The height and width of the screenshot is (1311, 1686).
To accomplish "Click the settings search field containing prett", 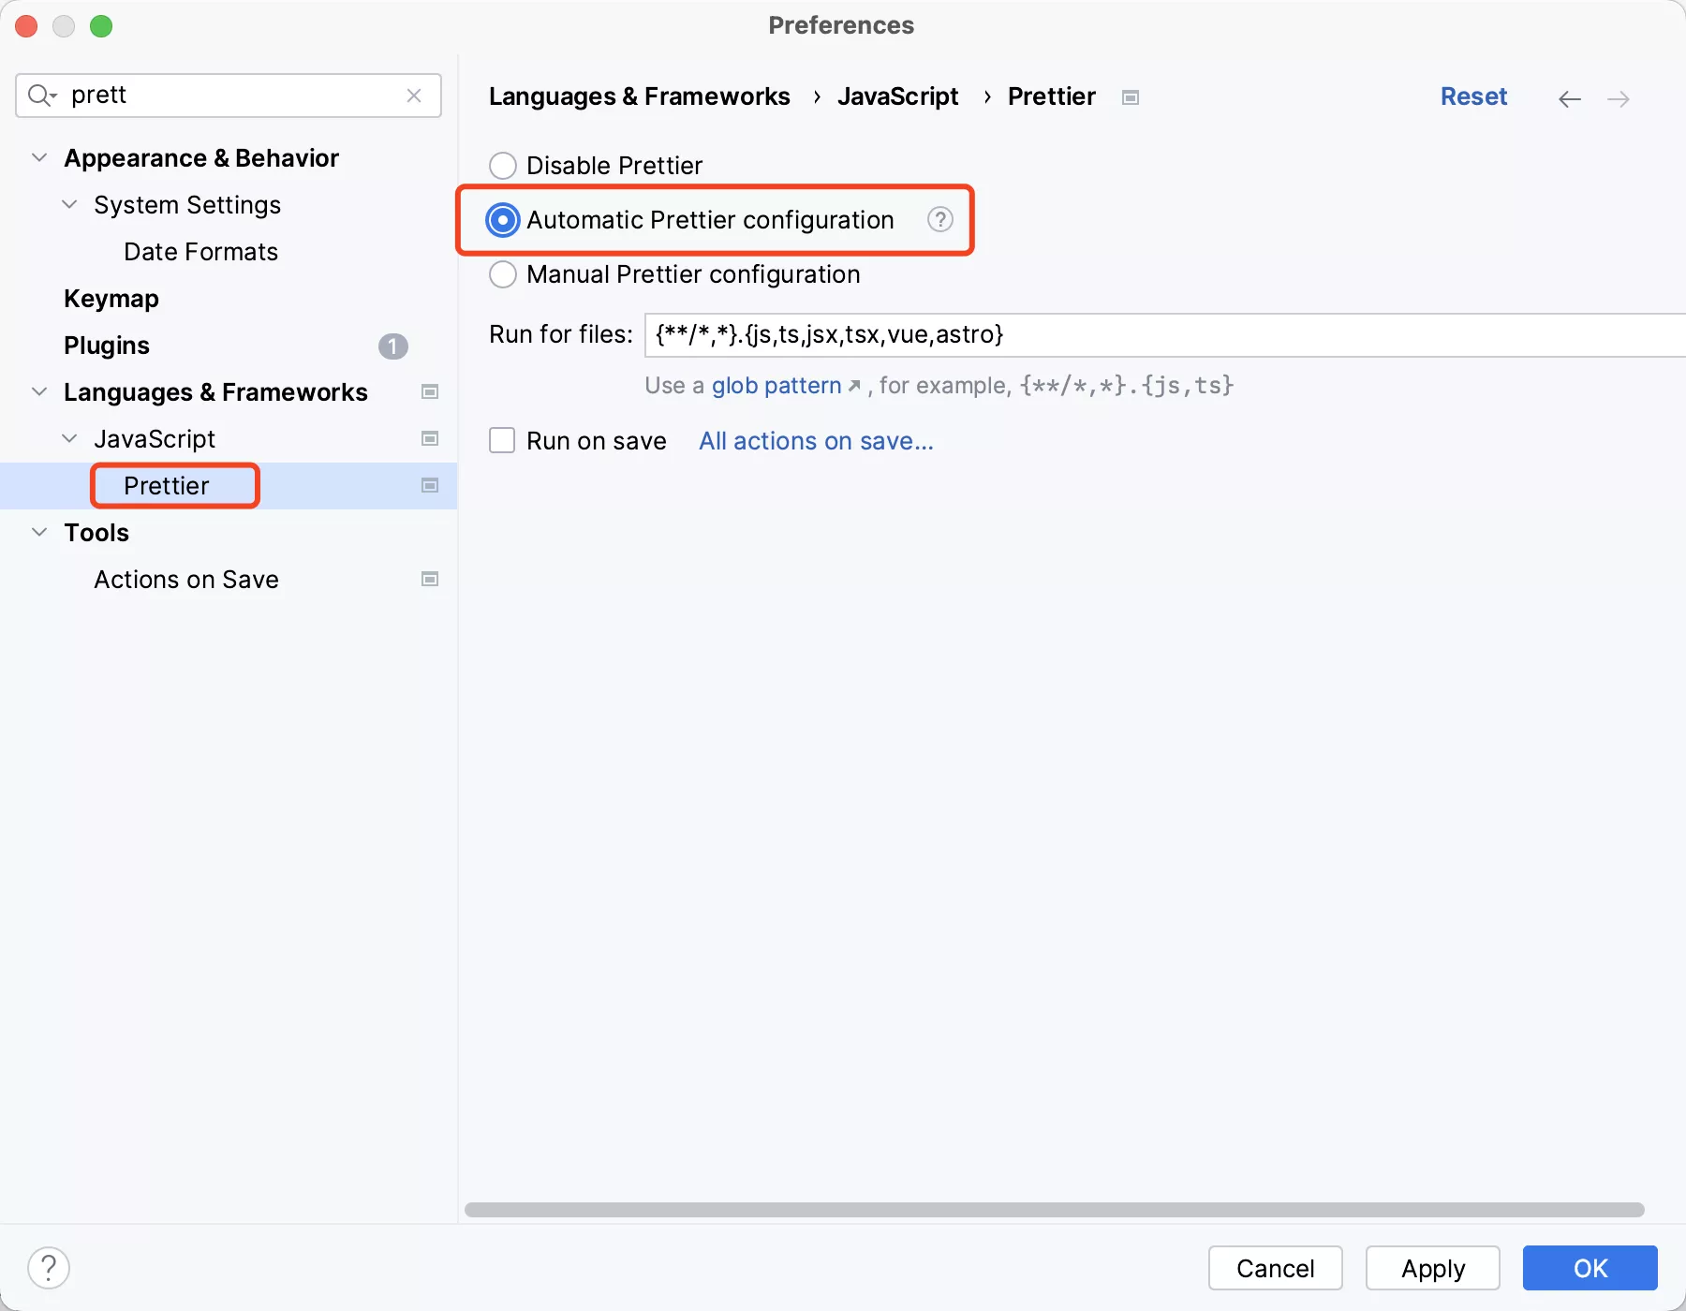I will 229,96.
